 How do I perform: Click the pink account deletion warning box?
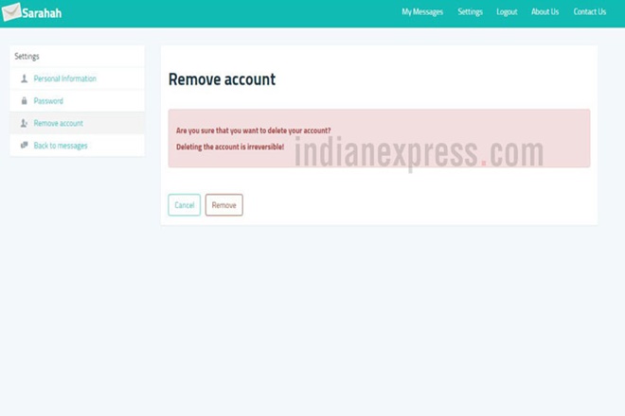coord(379,138)
